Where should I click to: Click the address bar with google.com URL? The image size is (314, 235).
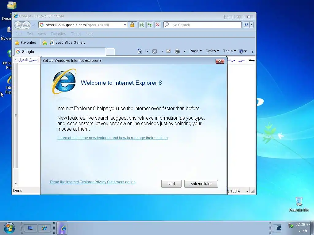point(81,25)
